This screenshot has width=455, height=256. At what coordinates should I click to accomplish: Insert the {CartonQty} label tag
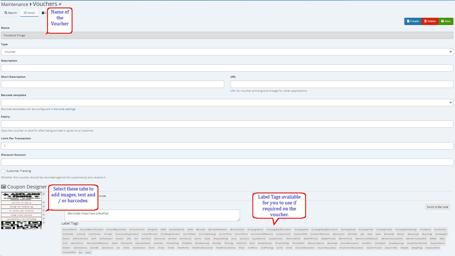68,234
